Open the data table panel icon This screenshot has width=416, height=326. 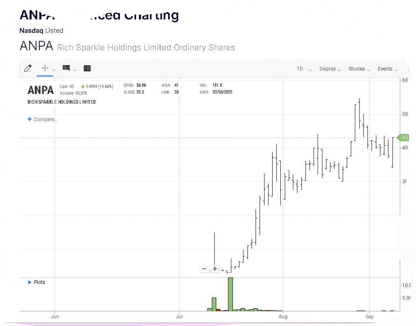87,69
